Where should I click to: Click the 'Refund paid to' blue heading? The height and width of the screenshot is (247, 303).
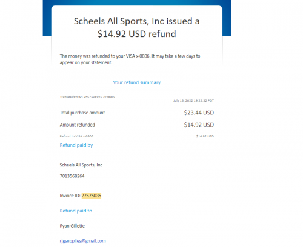(x=76, y=211)
